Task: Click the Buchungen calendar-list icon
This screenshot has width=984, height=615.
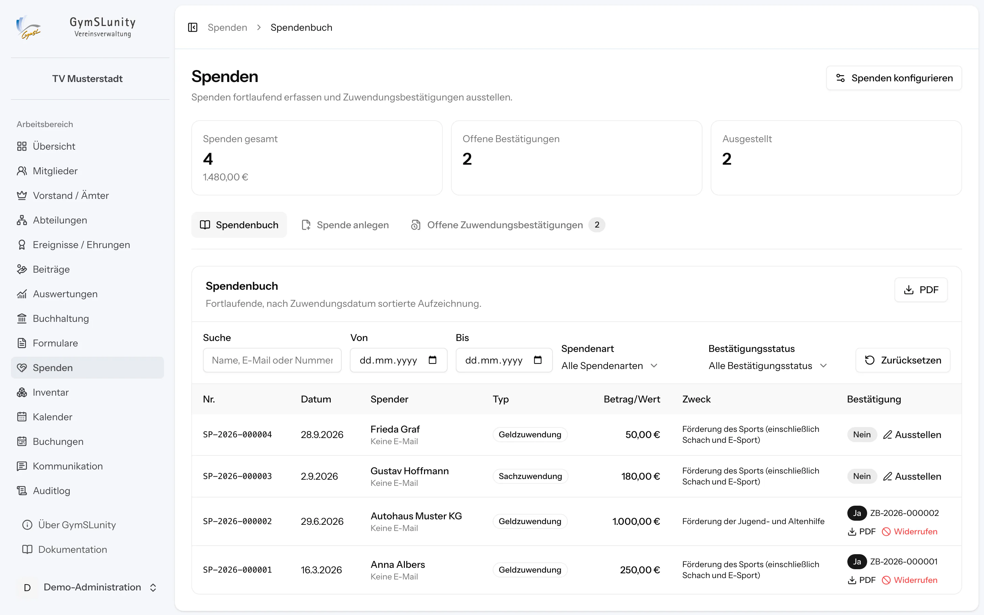Action: [22, 441]
